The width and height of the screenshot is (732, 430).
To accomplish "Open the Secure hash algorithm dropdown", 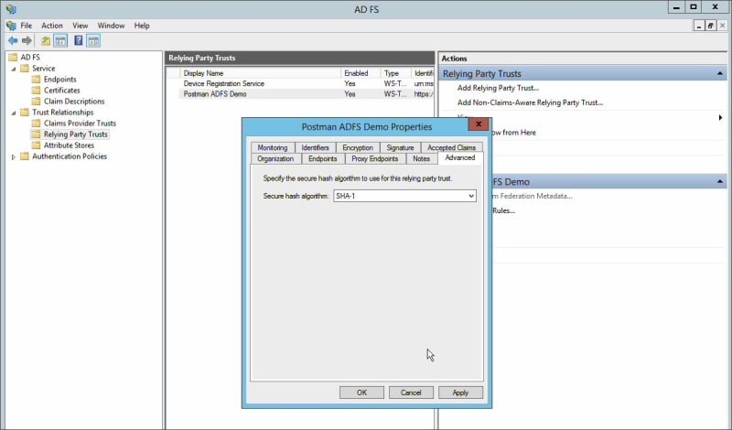I will point(471,196).
